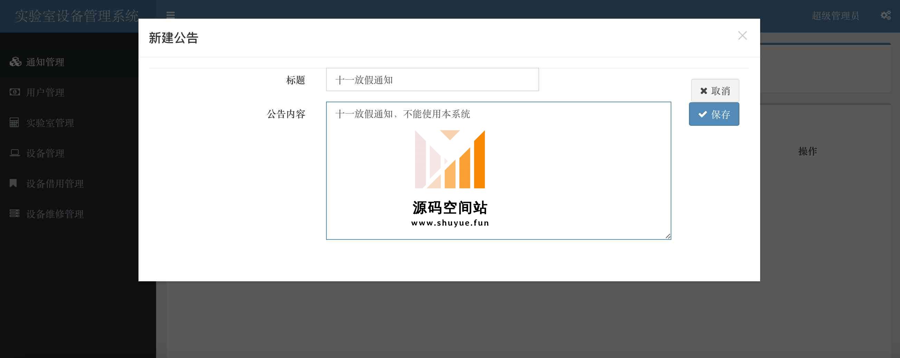Click the money icon beside 用户管理

coord(15,92)
